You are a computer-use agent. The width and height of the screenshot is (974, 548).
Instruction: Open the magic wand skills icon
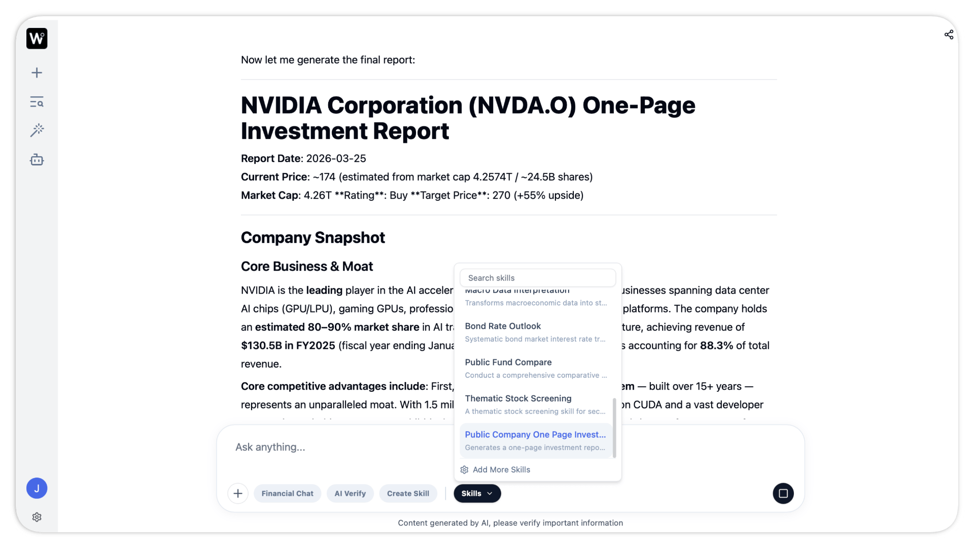click(37, 130)
